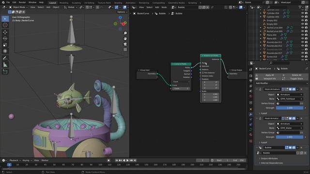
Task: Click the timeline auto-keying record dot
Action: (x=108, y=160)
